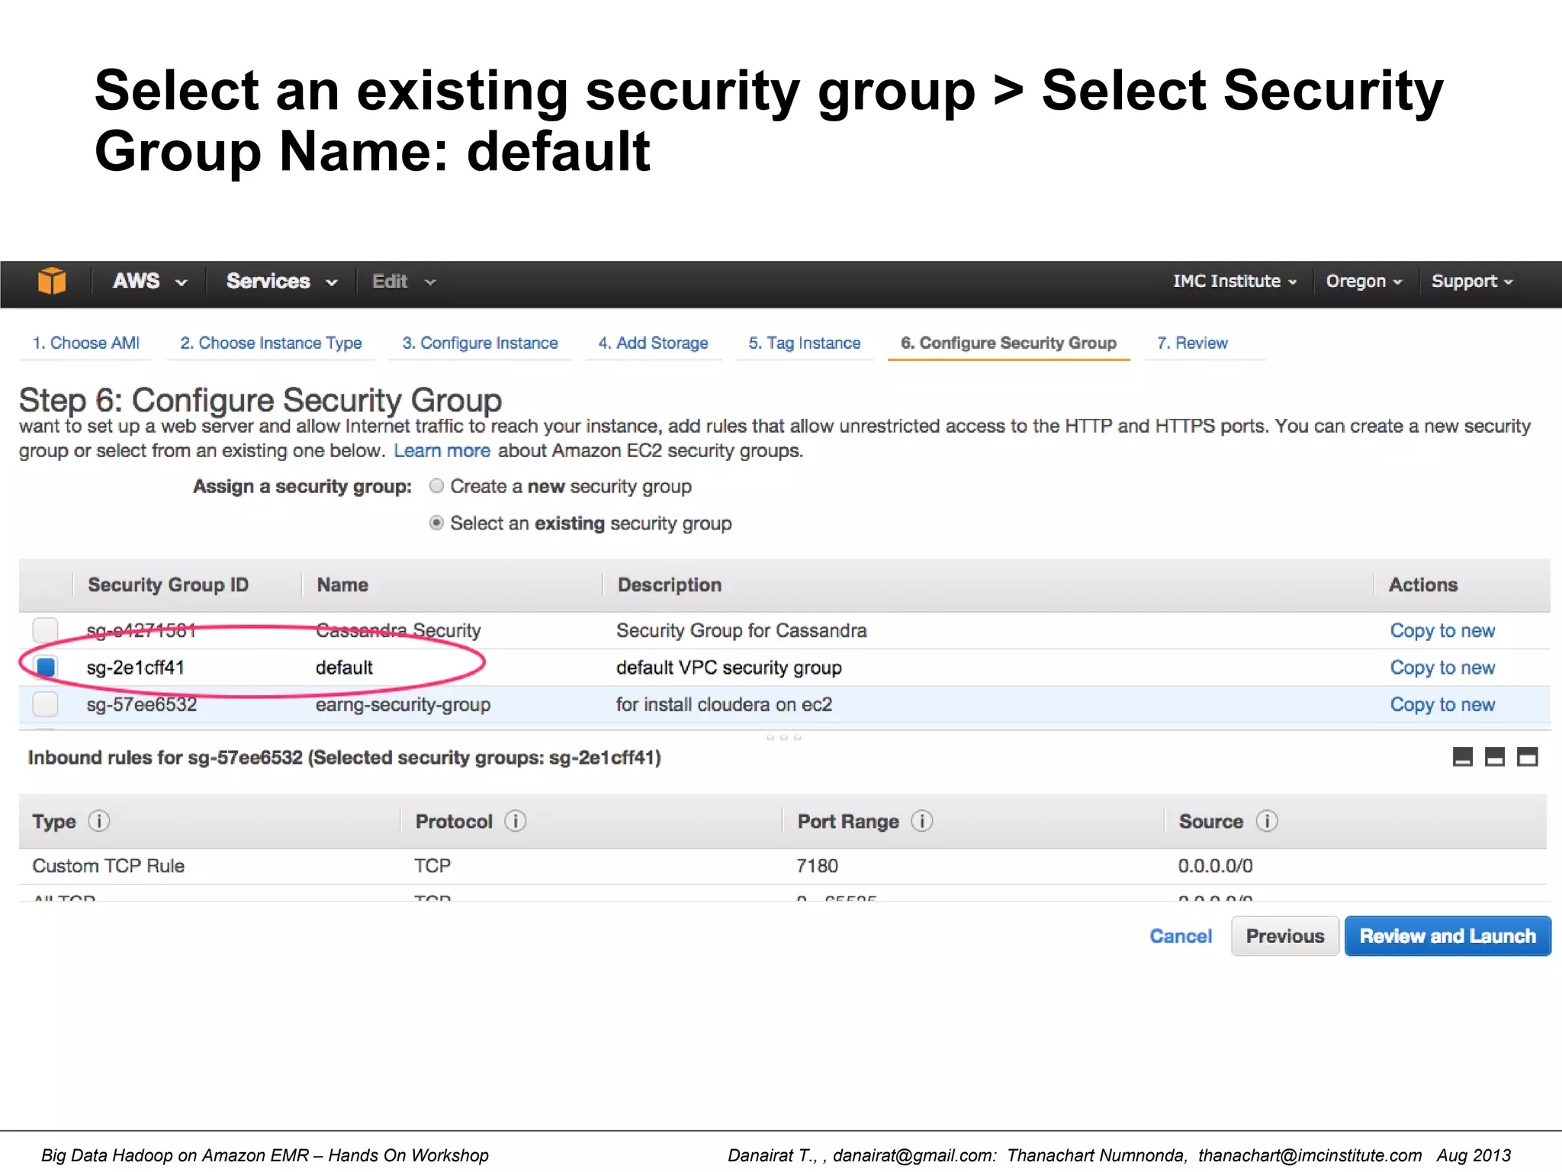The height and width of the screenshot is (1172, 1562).
Task: Click the Cancel link
Action: coord(1181,936)
